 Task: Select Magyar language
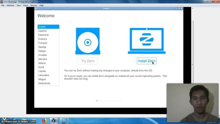[48, 79]
